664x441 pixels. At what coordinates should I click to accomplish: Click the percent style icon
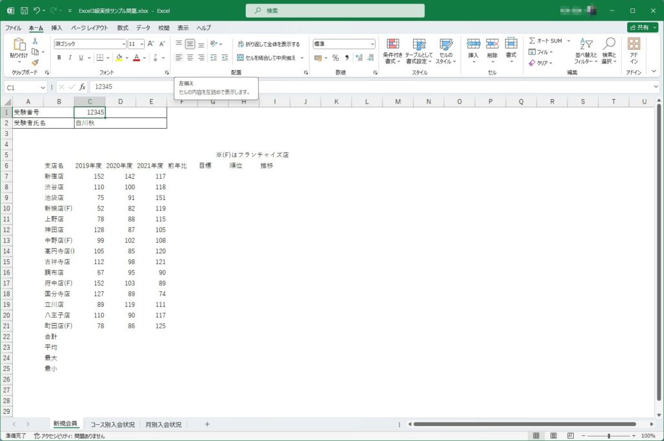(x=335, y=58)
